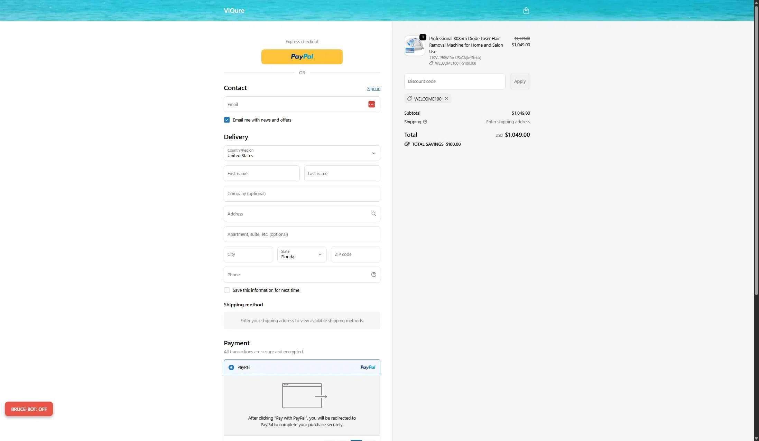Click the question mark icon next to Shipping
This screenshot has width=759, height=441.
point(425,122)
